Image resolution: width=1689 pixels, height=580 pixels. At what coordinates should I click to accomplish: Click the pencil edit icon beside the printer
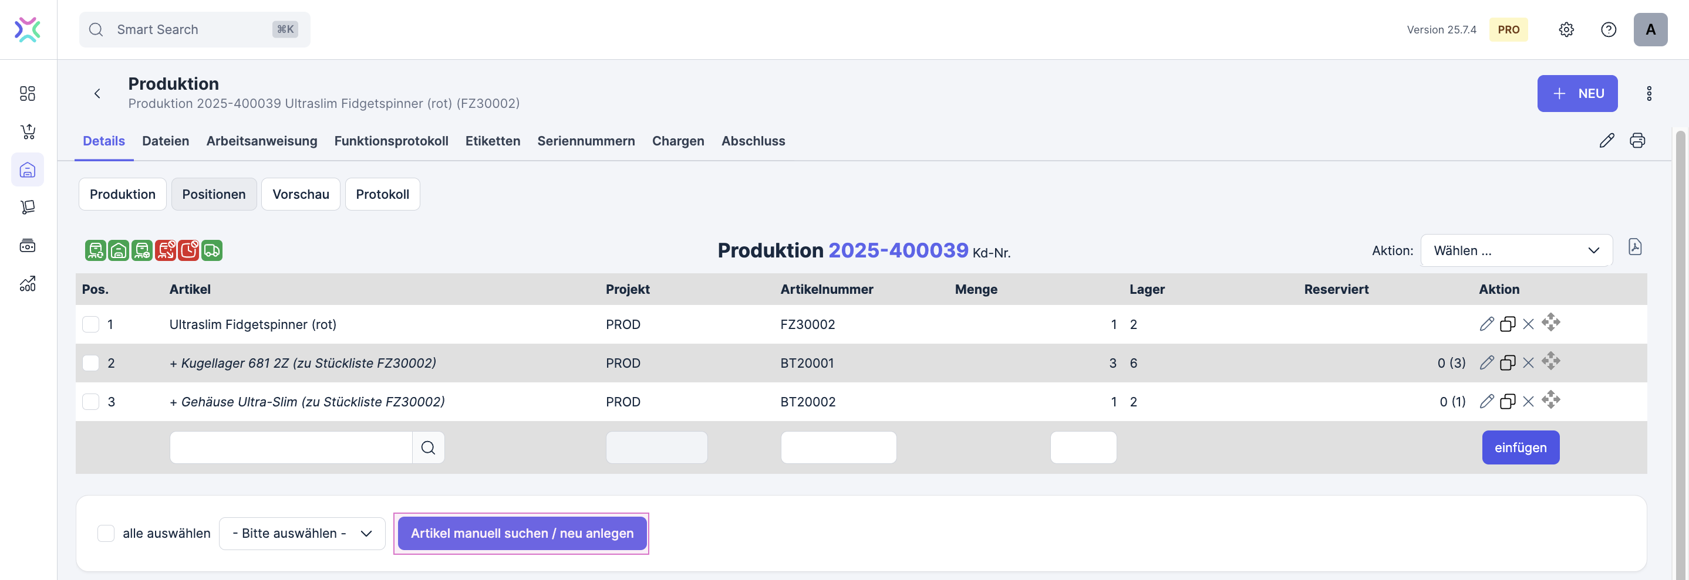point(1606,141)
